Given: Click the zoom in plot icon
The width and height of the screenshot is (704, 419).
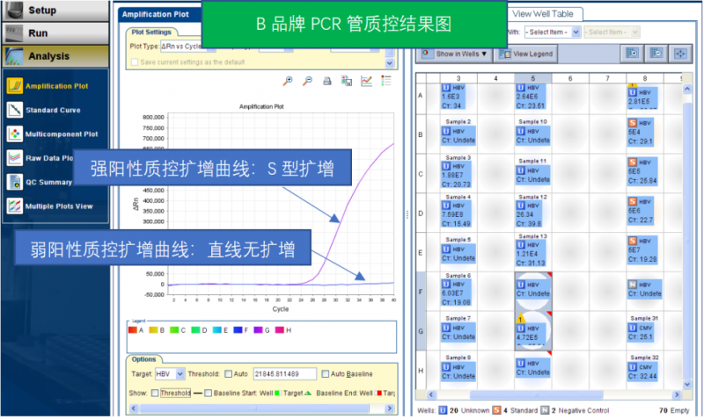Looking at the screenshot, I should 288,81.
